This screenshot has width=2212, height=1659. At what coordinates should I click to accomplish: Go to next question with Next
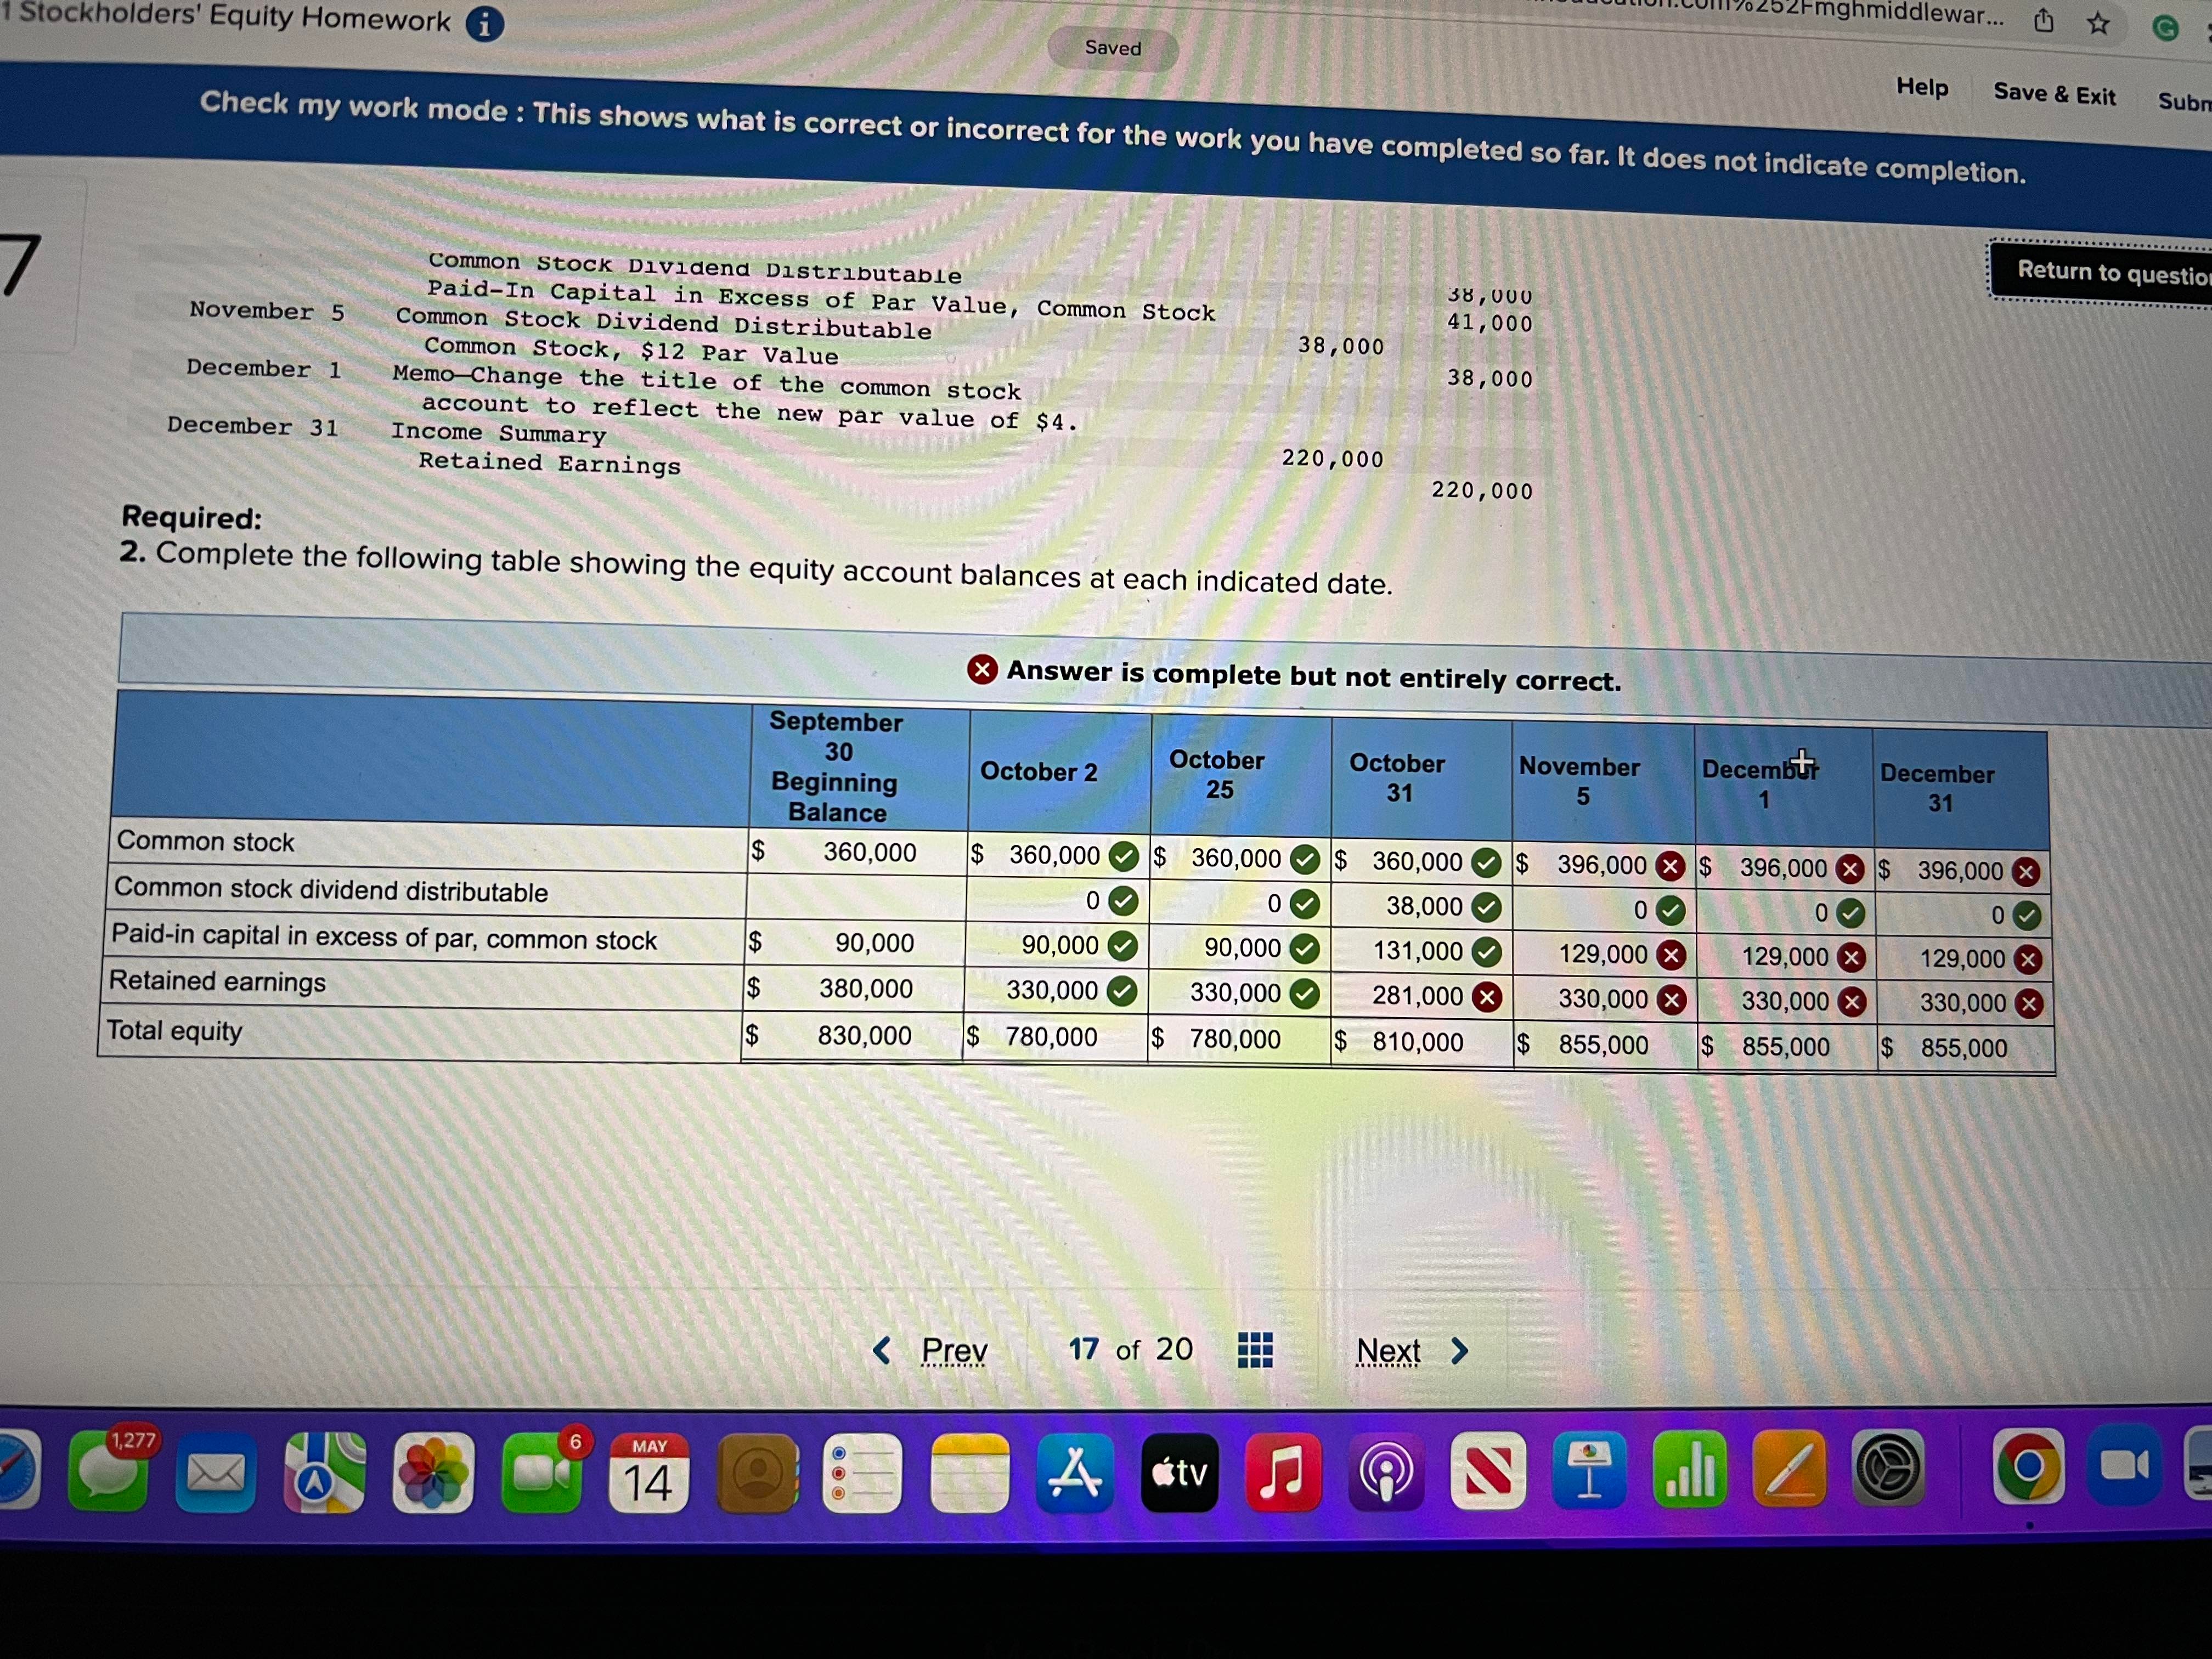tap(1388, 1352)
